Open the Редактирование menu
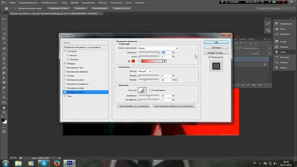Screen dimensions: 297x167 click(28, 3)
